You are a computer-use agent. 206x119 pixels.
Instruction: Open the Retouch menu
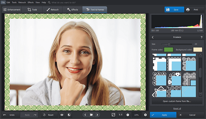point(22,2)
